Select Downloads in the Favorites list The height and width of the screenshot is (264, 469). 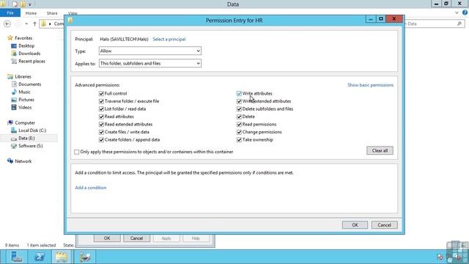[29, 54]
